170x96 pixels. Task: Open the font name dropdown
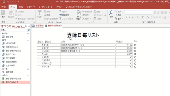point(144,13)
